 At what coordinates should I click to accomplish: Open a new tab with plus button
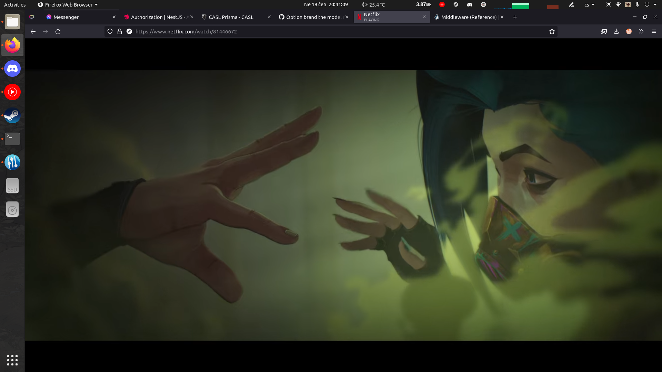click(515, 17)
